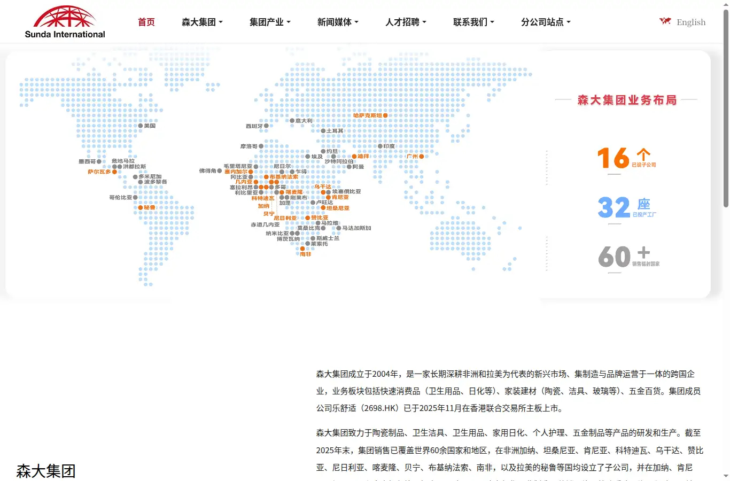Click the 摩洛哥 map marker dot
Viewport: 730px width, 481px height.
[x=261, y=146]
